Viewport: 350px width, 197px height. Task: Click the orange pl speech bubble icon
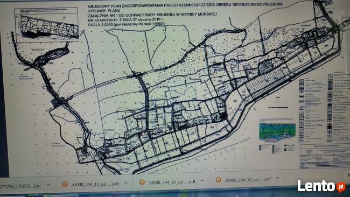pos(341,187)
